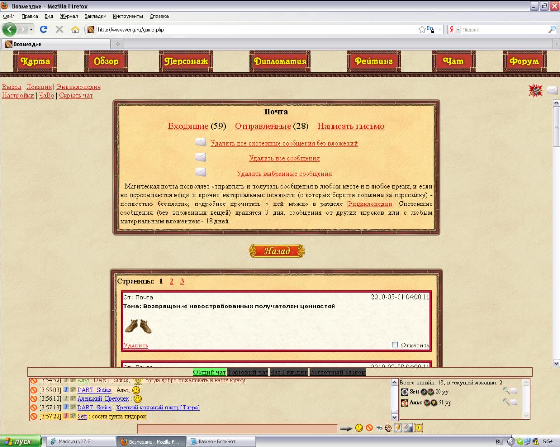Click the battle burst icon near envelope
Screen dimensions: 560x447
(535, 90)
